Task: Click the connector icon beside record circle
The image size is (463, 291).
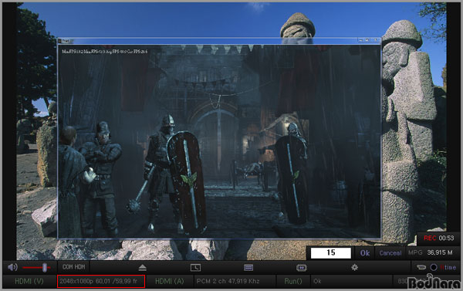Action: (x=421, y=267)
